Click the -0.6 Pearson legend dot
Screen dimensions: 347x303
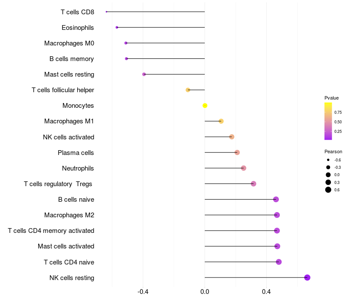[328, 160]
